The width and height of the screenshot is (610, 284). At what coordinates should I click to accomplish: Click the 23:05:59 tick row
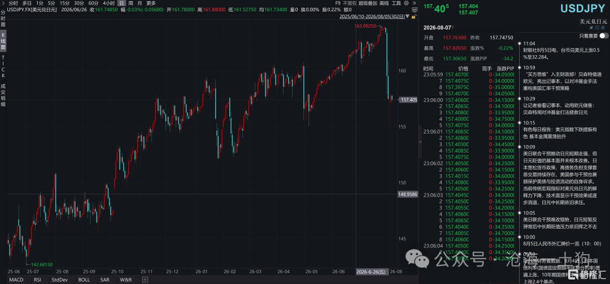[469, 74]
